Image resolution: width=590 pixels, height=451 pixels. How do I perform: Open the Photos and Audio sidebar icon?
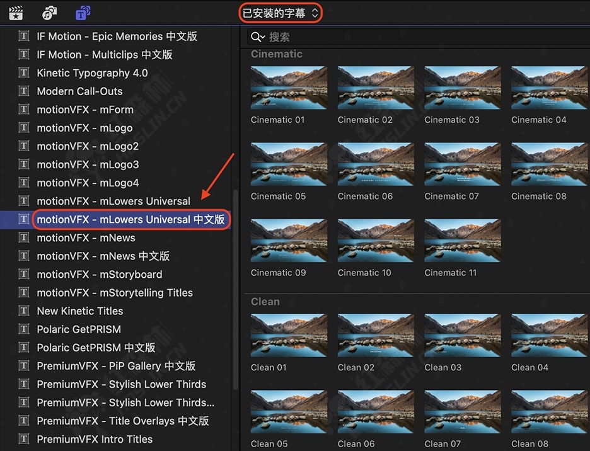49,13
